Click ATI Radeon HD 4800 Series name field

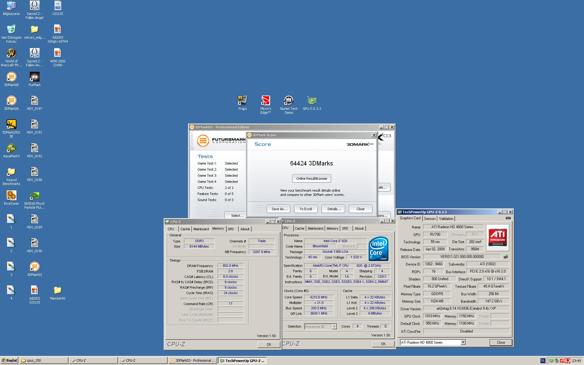click(453, 227)
